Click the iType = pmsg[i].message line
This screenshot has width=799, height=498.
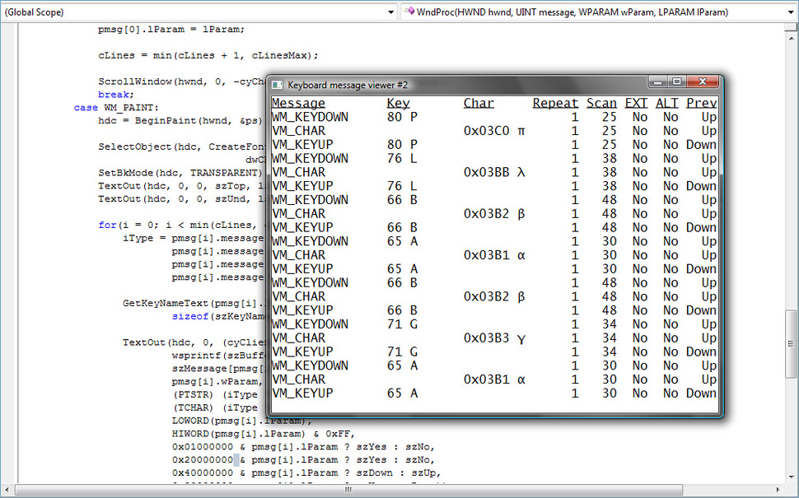click(193, 239)
